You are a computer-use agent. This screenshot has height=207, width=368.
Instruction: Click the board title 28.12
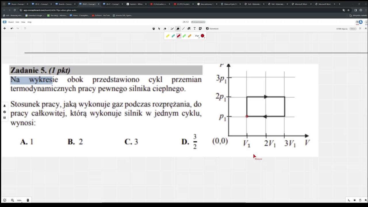pos(185,22)
